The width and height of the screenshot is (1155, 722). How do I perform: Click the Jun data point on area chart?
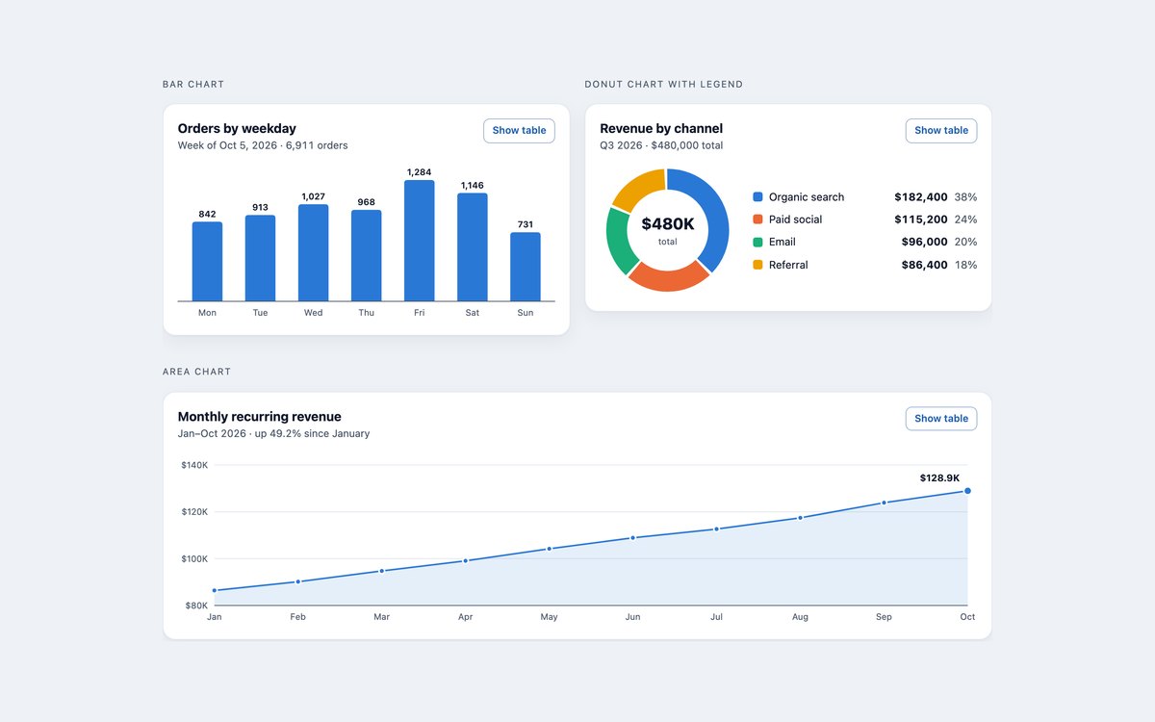click(632, 538)
